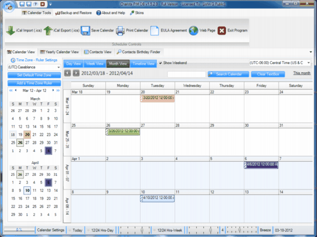Click the About and Help question icon
Image resolution: width=317 pixels, height=237 pixels.
[x=98, y=13]
